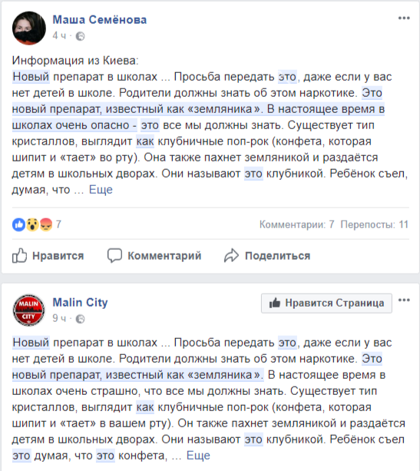Screen dimensions: 420x471
Task: Expand first post with Еще link
Action: click(101, 190)
